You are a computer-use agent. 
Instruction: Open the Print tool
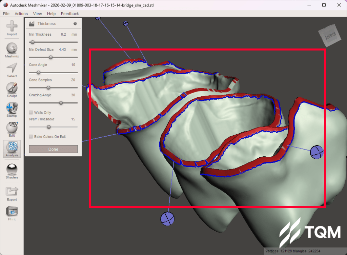[12, 211]
